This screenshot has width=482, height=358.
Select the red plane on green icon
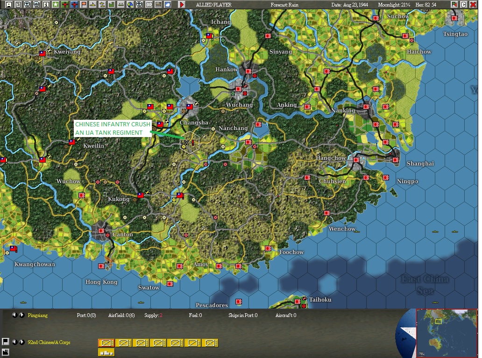point(65,5)
